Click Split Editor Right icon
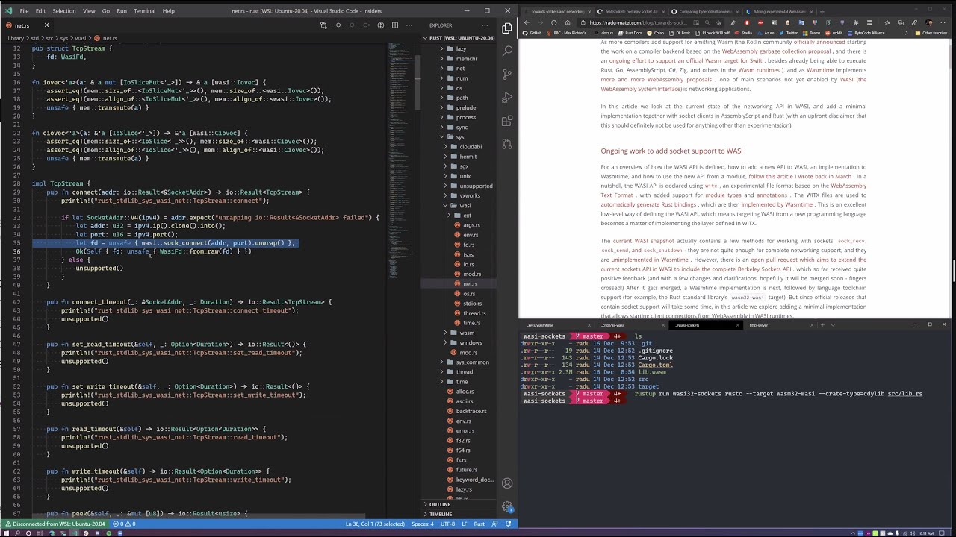This screenshot has width=956, height=537. click(395, 25)
